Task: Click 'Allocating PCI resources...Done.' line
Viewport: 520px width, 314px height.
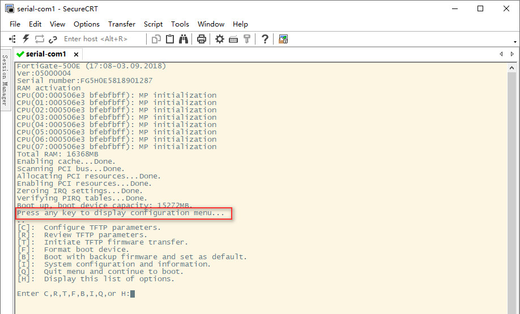Action: click(x=89, y=176)
